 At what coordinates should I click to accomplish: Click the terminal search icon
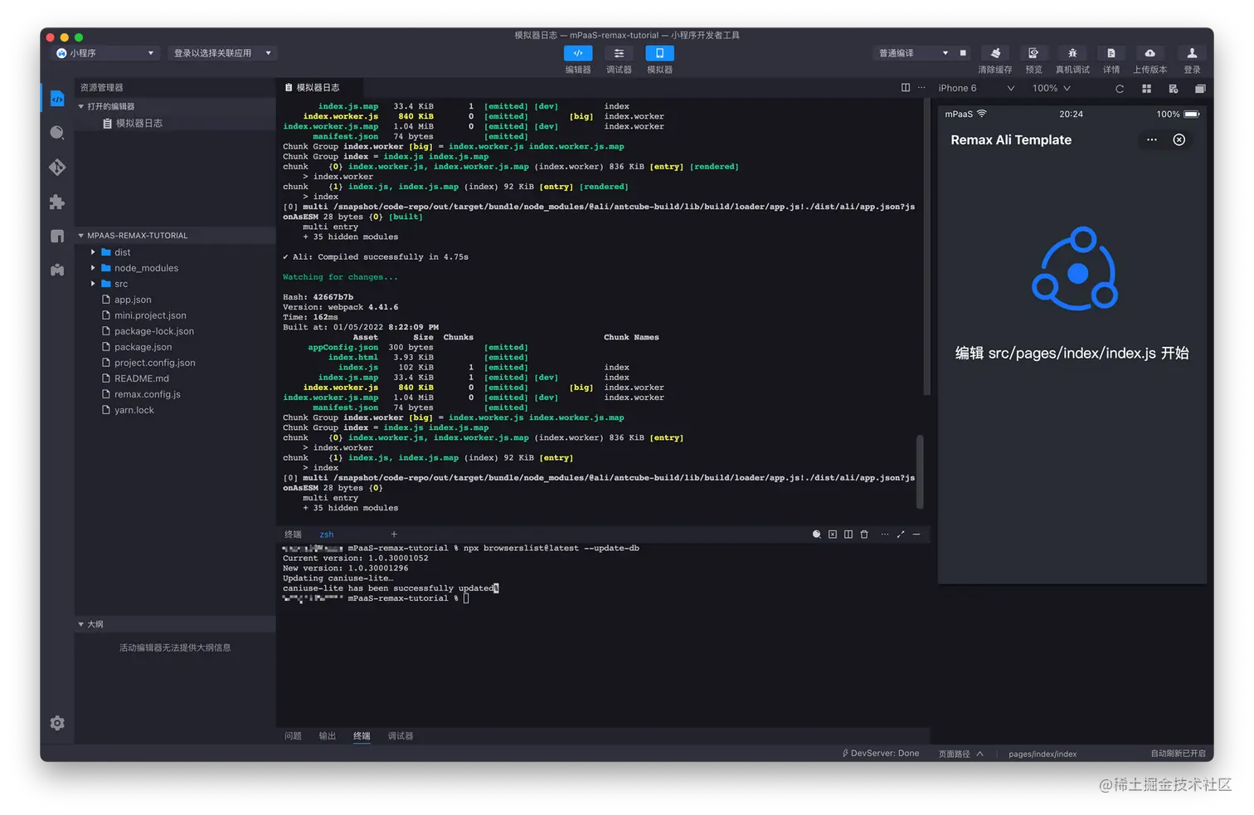coord(817,534)
